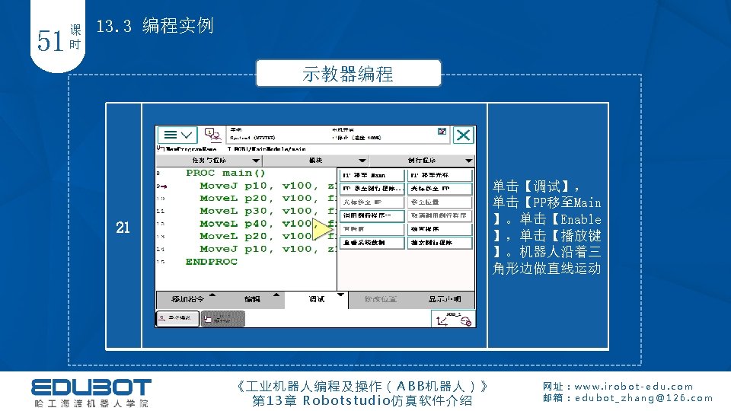Expand the 任务与程序 dropdown

pyautogui.click(x=209, y=161)
